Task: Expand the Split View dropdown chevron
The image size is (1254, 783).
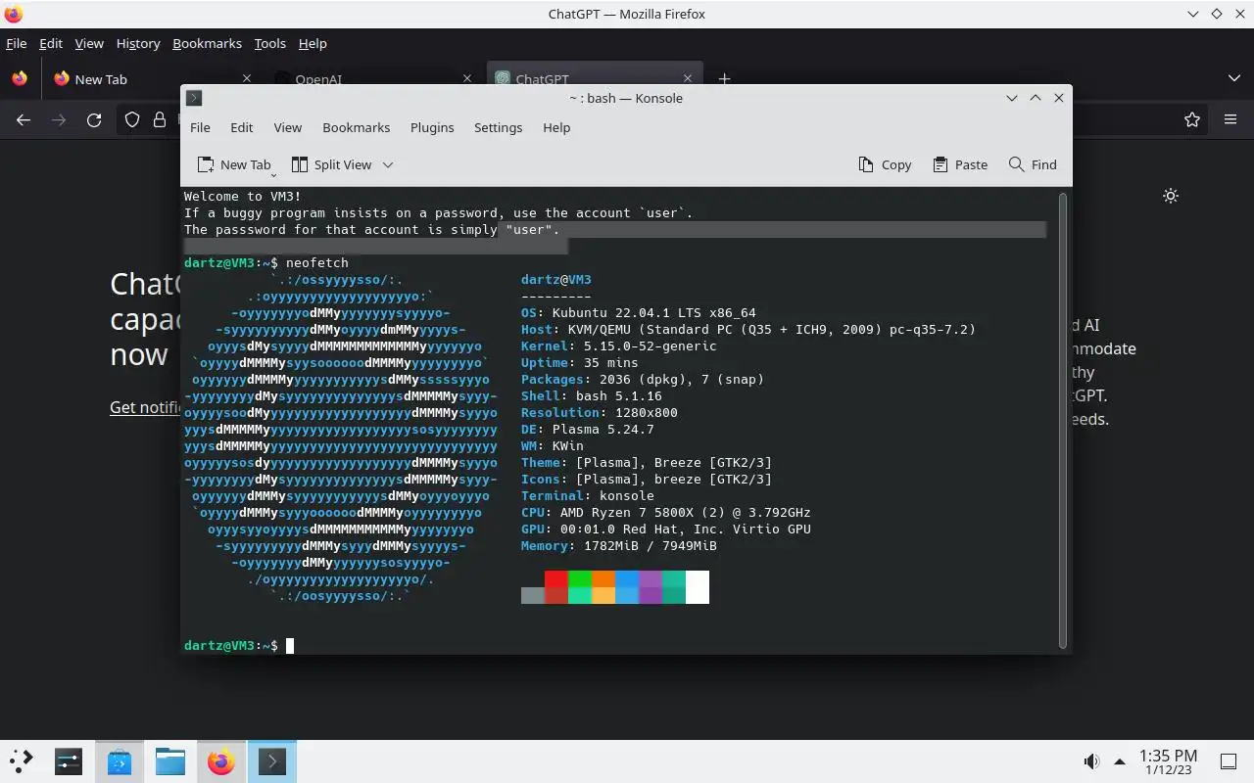Action: [388, 164]
